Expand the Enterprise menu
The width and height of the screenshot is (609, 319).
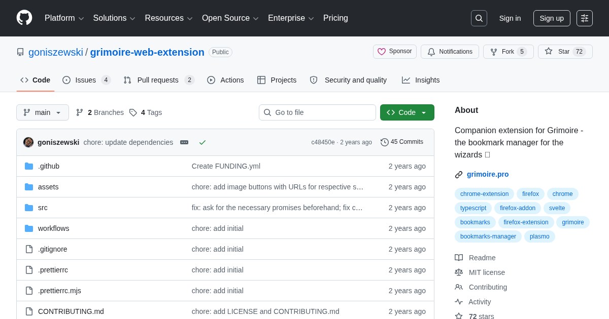291,18
